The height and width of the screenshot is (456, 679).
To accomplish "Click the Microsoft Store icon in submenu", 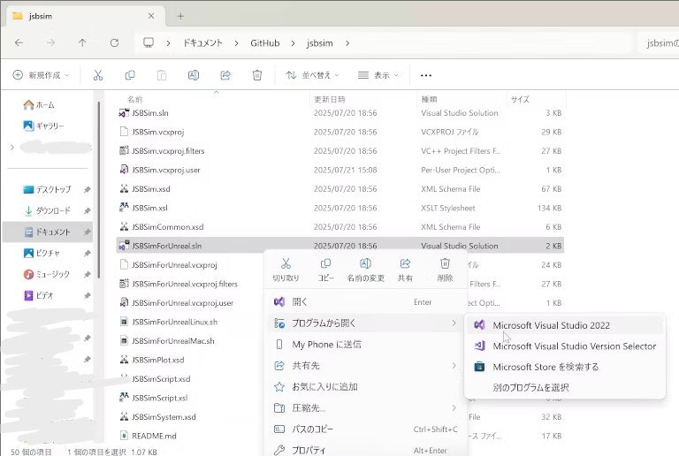I will coord(479,367).
